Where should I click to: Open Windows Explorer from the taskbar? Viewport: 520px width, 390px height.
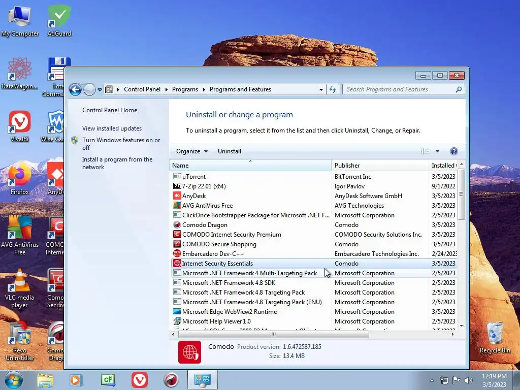[45, 380]
